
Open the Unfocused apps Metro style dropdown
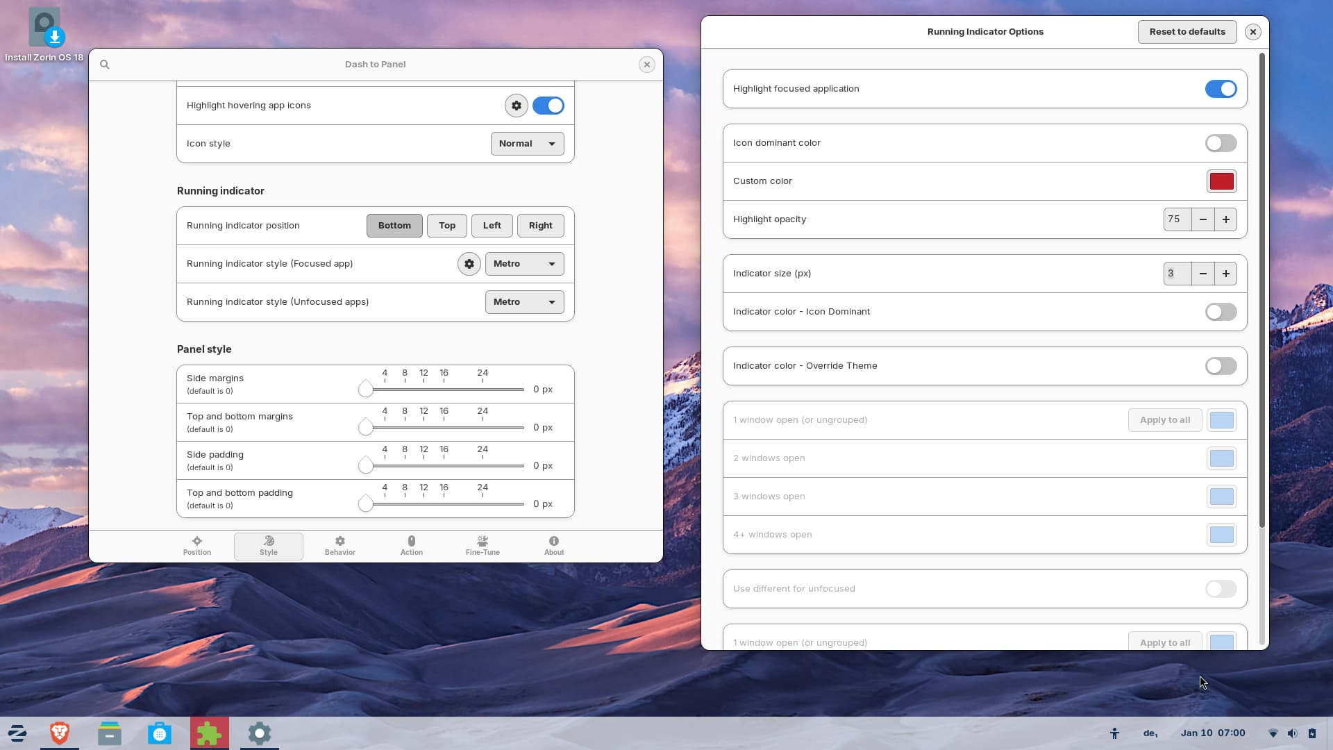pos(524,302)
